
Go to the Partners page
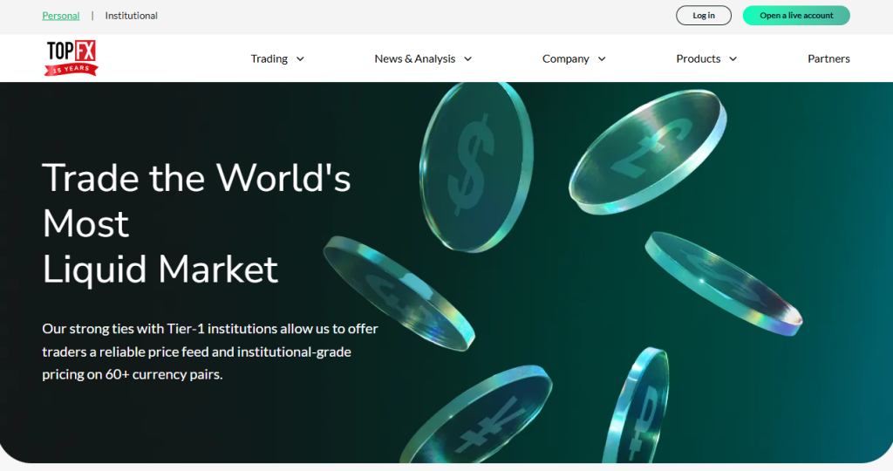coord(828,59)
